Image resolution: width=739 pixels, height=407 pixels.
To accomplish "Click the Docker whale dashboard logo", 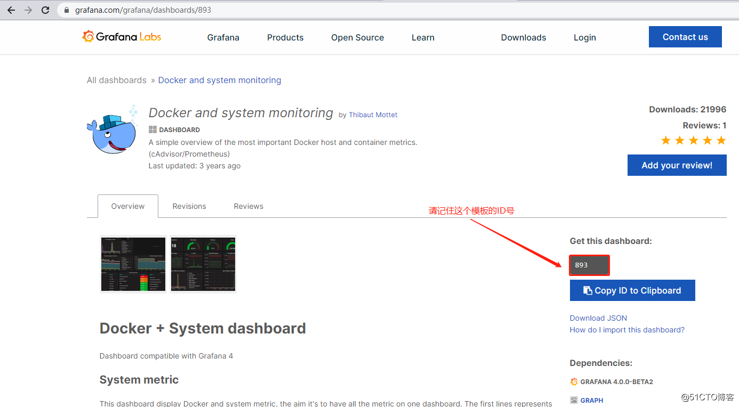I will tap(113, 129).
